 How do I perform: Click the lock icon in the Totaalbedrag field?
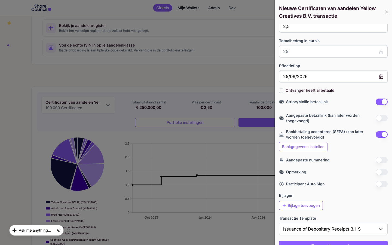(381, 52)
